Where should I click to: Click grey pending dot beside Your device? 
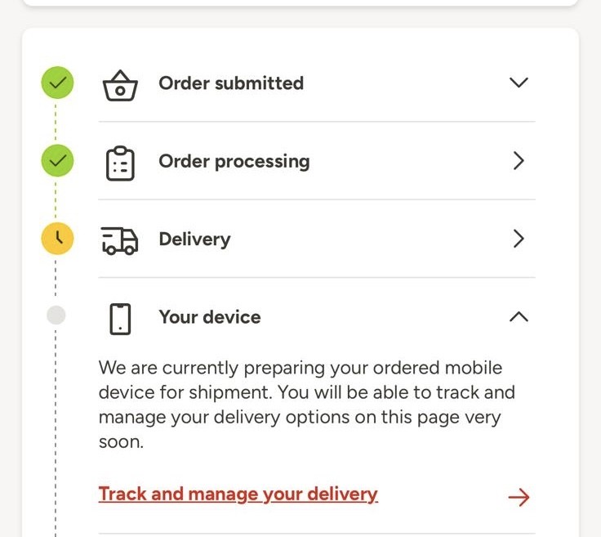pos(56,315)
